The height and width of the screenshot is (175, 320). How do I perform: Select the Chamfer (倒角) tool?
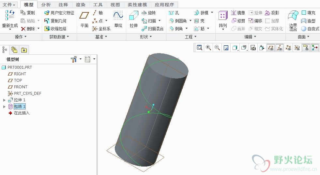click(176, 29)
